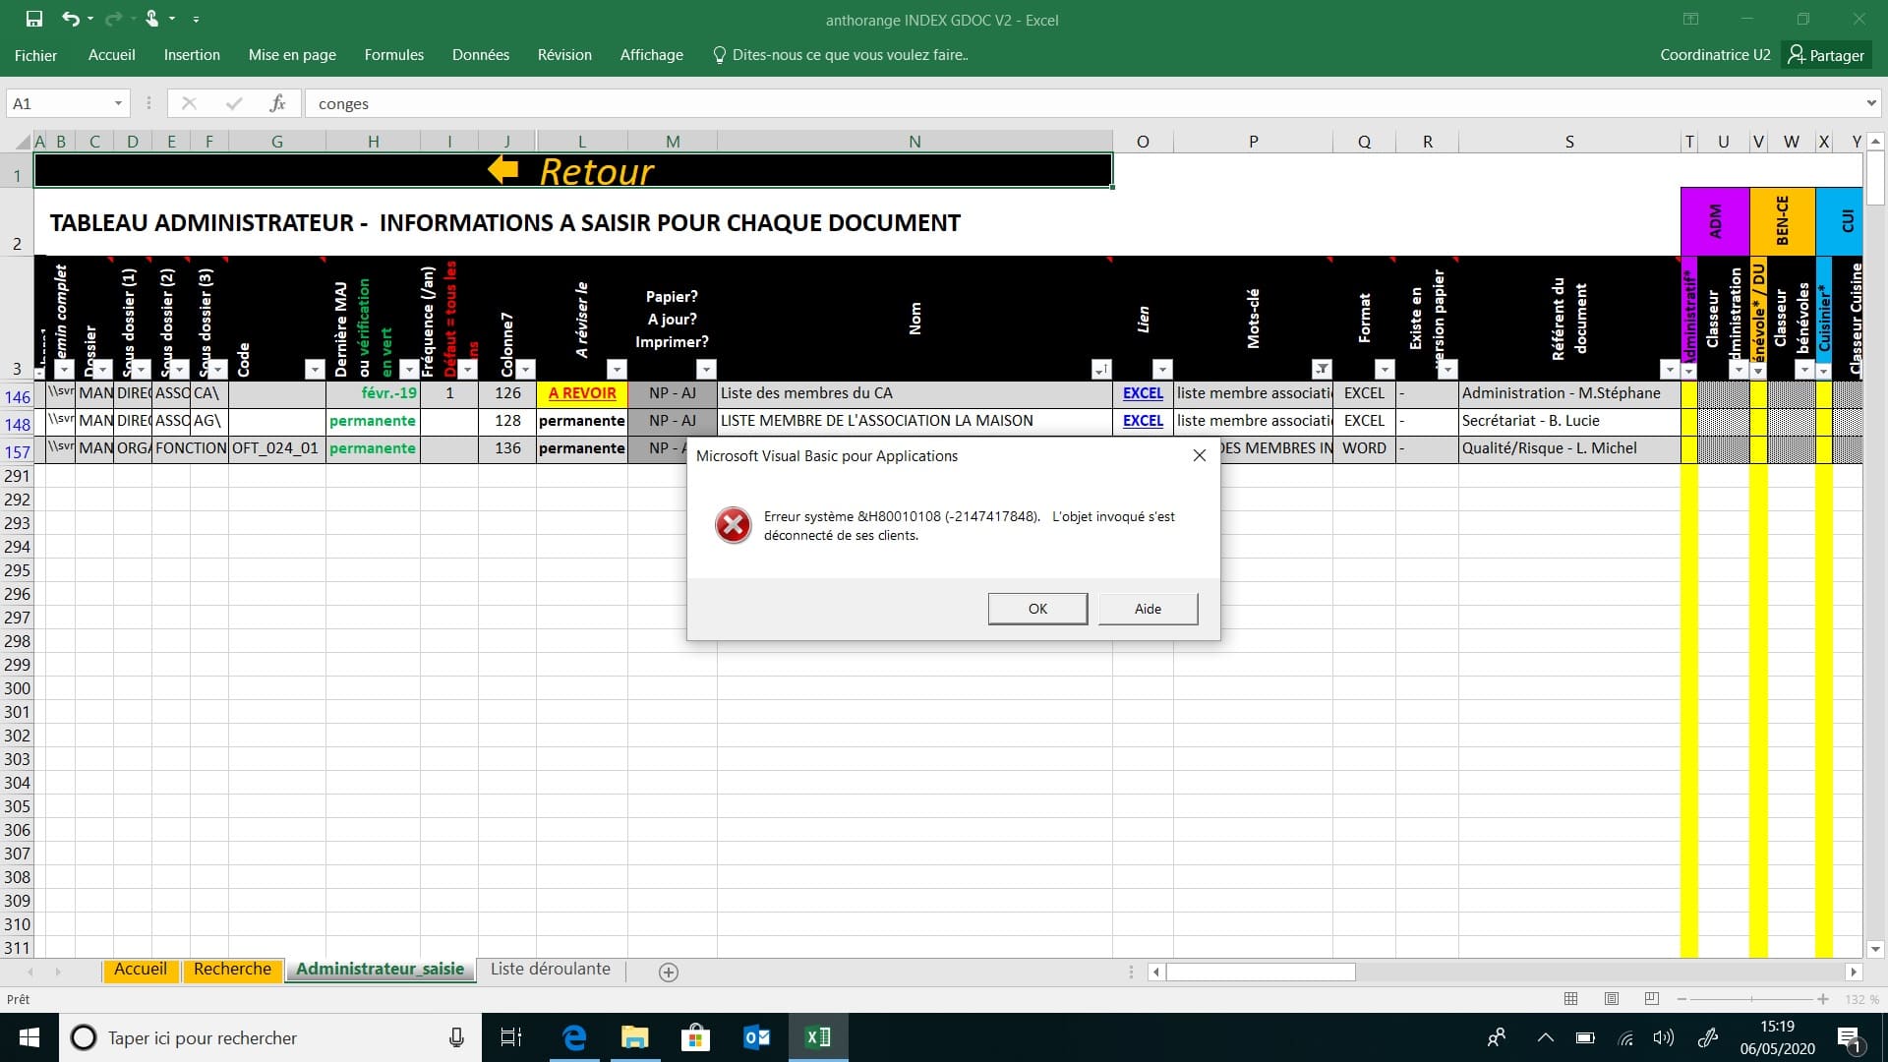Click the zoom slider in status bar
Screen dimensions: 1888x1062
coord(1752,999)
